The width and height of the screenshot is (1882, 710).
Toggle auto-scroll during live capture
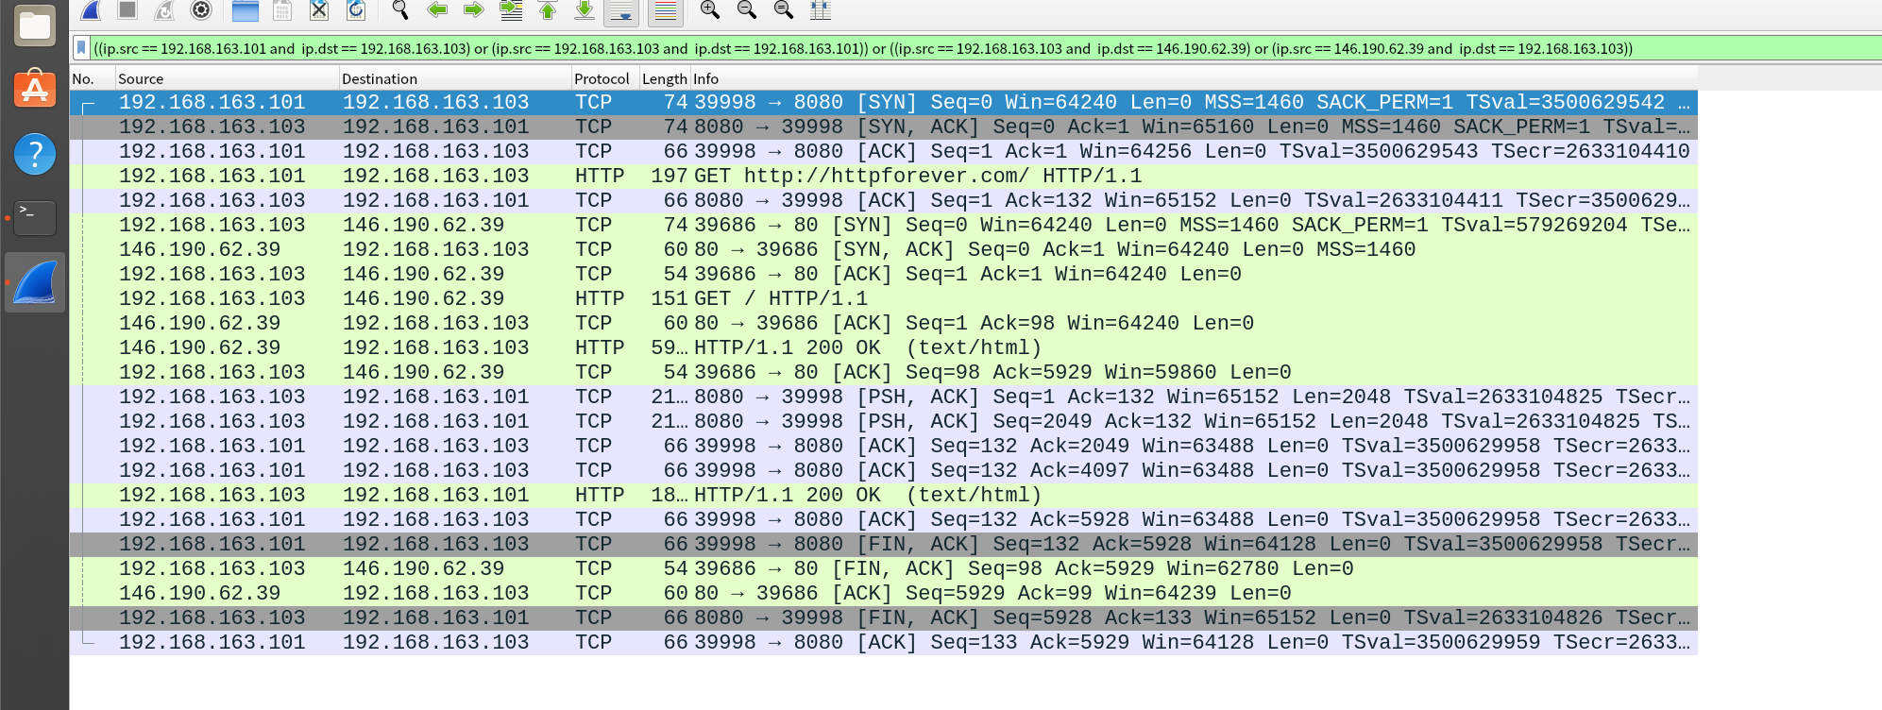pyautogui.click(x=621, y=11)
